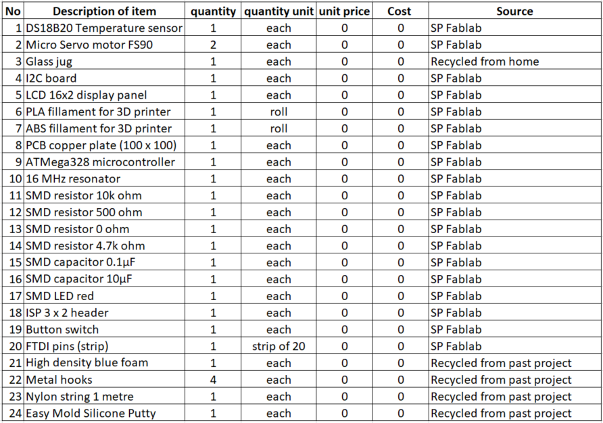The image size is (603, 423).
Task: Click the 'strip of 20' unit cell
Action: pos(279,346)
